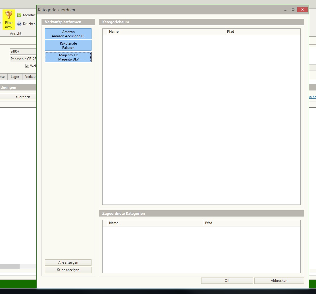Open the Verkauf tab
The height and width of the screenshot is (294, 316).
[30, 77]
